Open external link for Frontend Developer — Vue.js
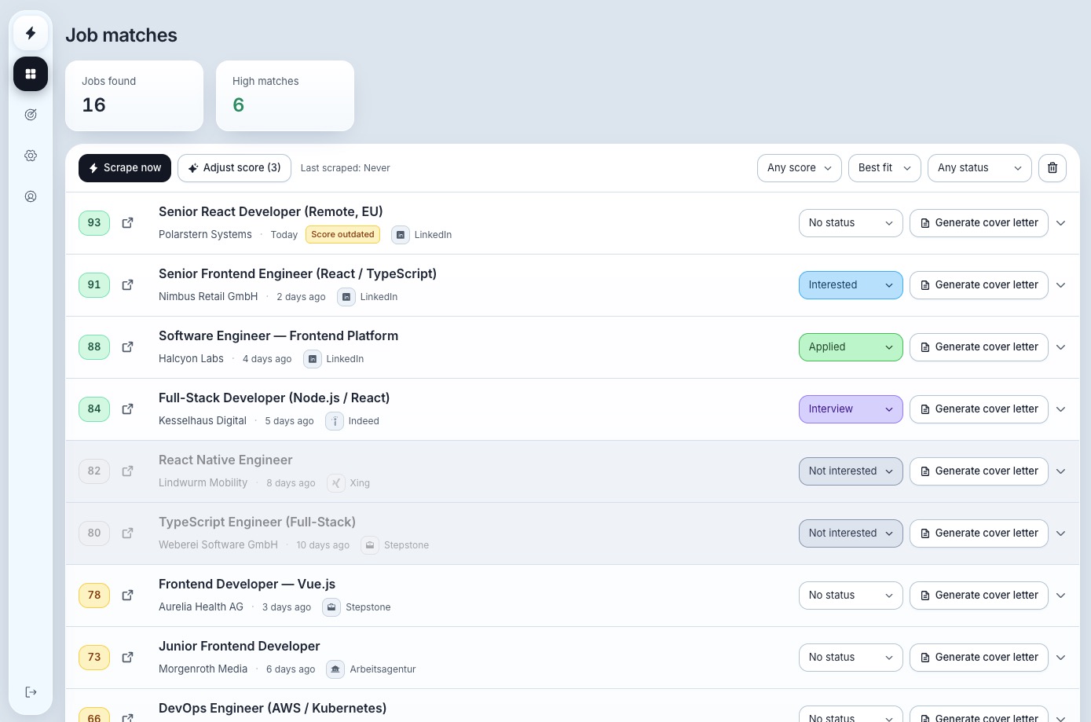This screenshot has width=1091, height=722. 127,596
